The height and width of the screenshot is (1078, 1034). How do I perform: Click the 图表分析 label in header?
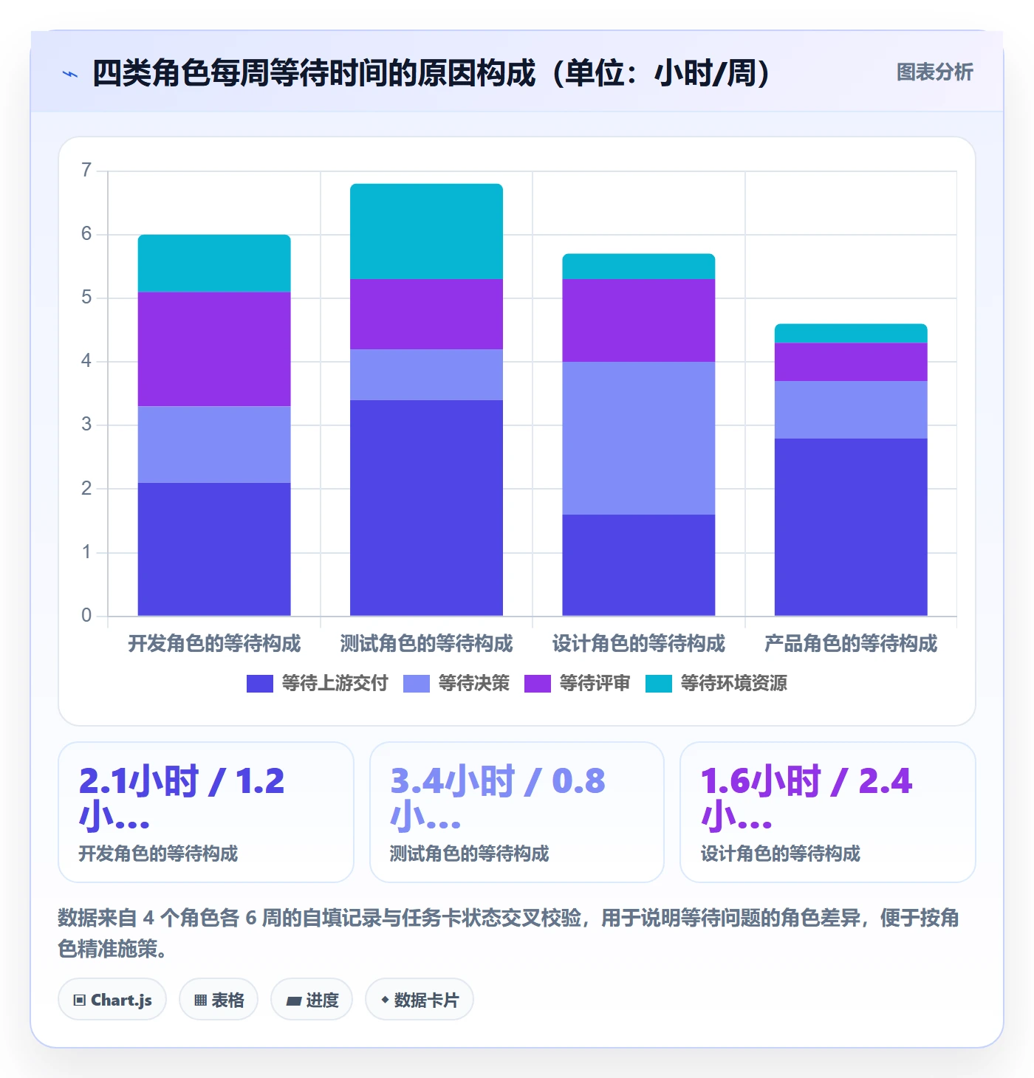point(934,72)
